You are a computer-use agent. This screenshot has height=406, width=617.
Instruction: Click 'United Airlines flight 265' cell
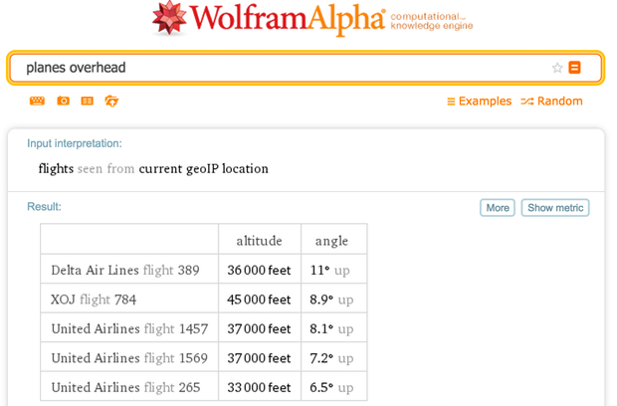click(x=129, y=386)
